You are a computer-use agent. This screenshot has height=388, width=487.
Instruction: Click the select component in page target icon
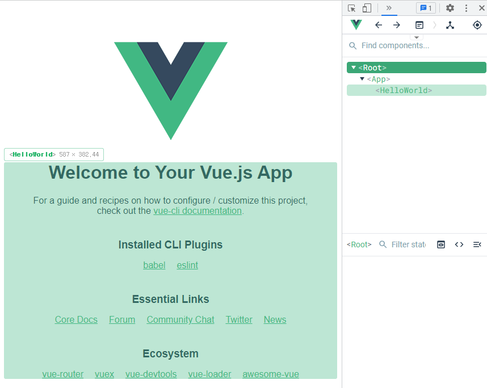click(x=477, y=25)
